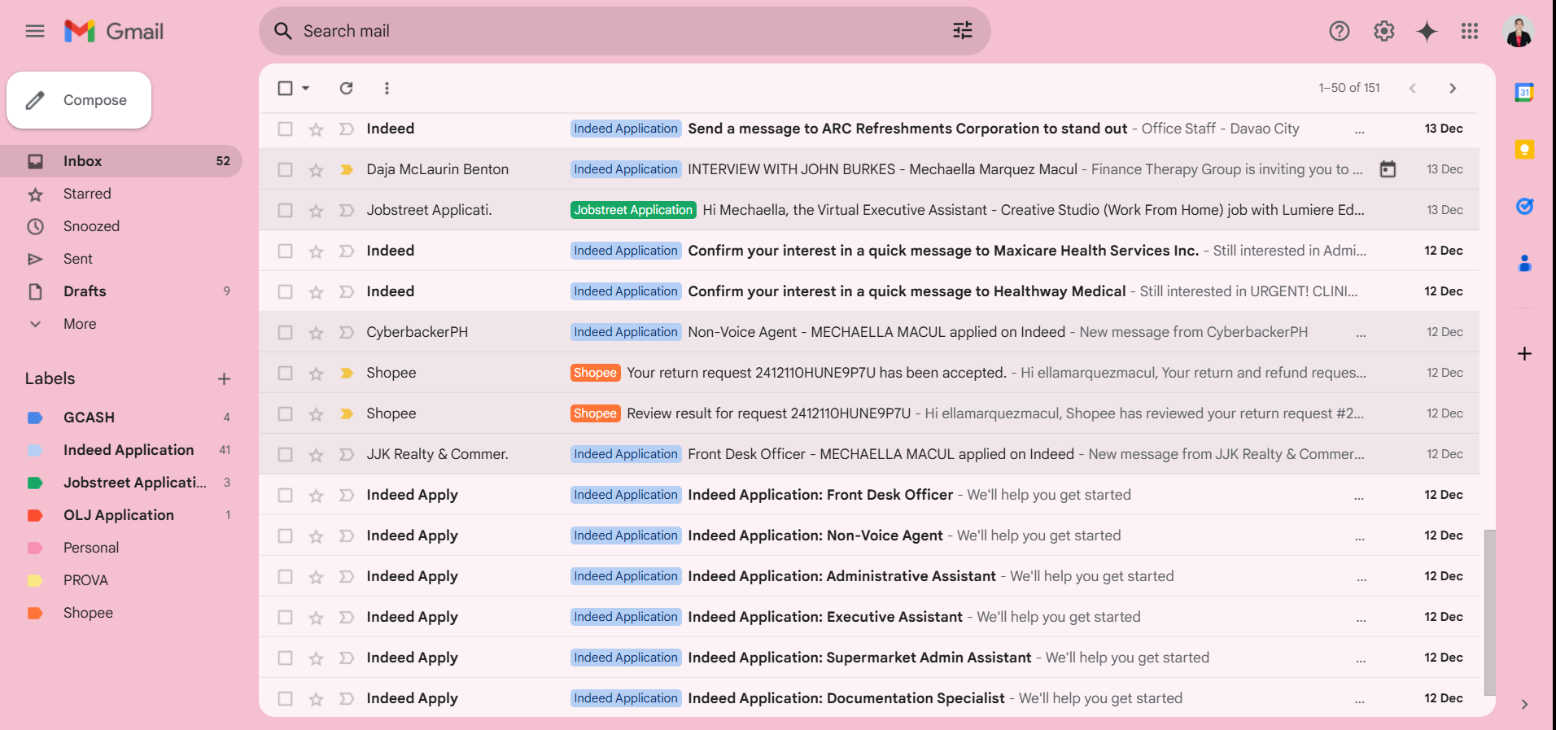Viewport: 1556px width, 730px height.
Task: Compose a new email
Action: (x=79, y=100)
